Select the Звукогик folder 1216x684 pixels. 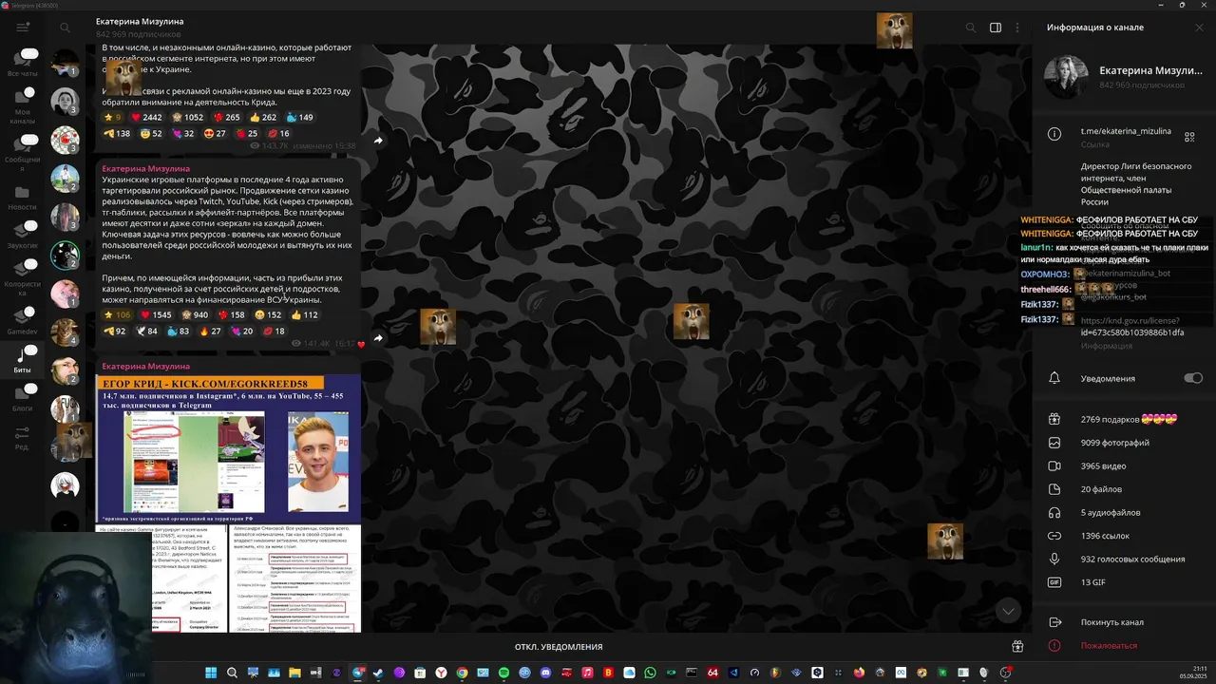(23, 237)
